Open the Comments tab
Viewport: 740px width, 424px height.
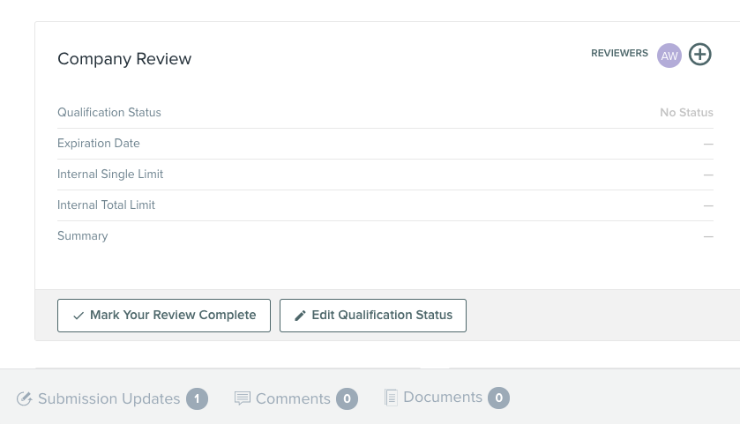coord(293,399)
